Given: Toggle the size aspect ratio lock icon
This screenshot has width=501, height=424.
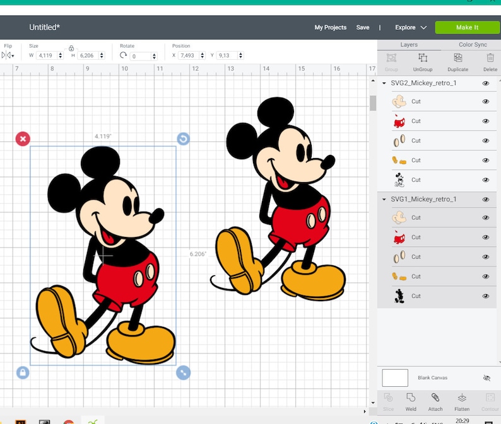Looking at the screenshot, I should coord(71,49).
